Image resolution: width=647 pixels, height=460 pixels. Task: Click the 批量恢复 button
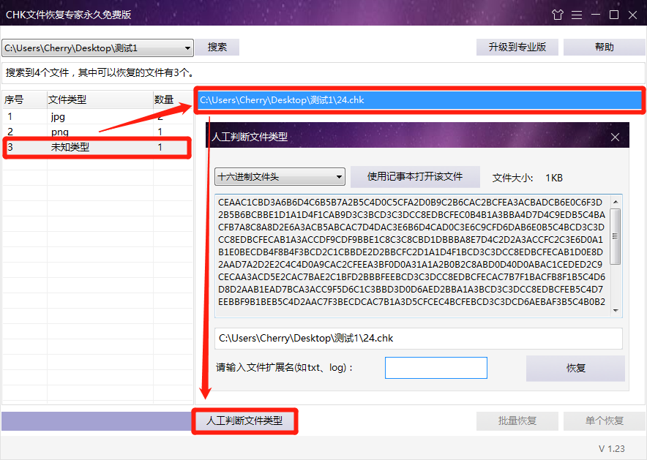tap(517, 421)
